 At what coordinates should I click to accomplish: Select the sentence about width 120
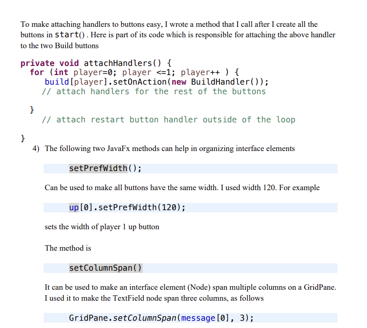[182, 187]
